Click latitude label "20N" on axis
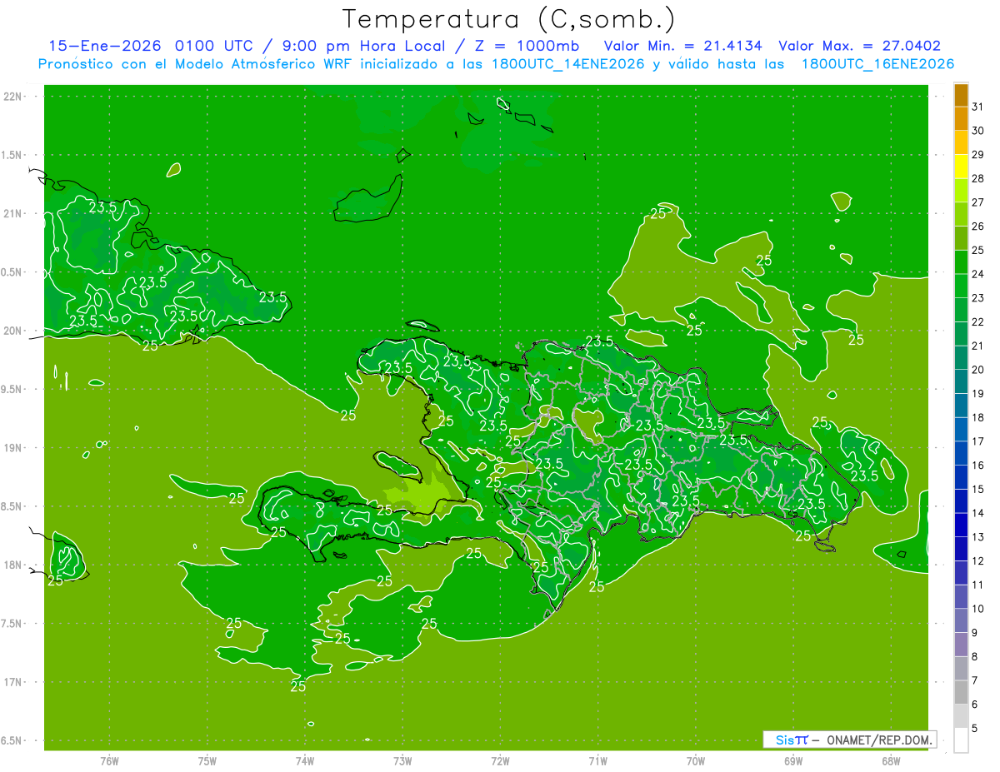 (12, 331)
